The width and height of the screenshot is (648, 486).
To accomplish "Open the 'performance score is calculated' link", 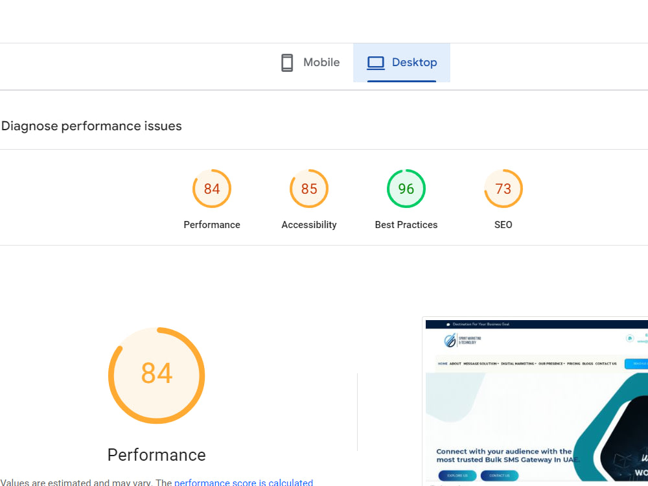I will (244, 482).
